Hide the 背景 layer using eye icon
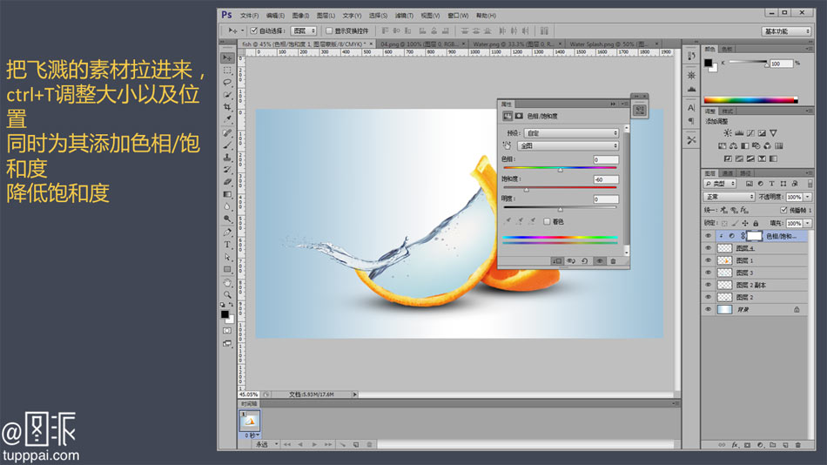Viewport: 827px width, 465px height. coord(708,309)
